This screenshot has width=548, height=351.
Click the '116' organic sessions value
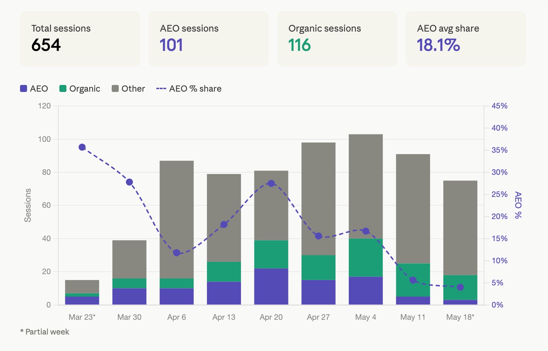click(x=300, y=45)
